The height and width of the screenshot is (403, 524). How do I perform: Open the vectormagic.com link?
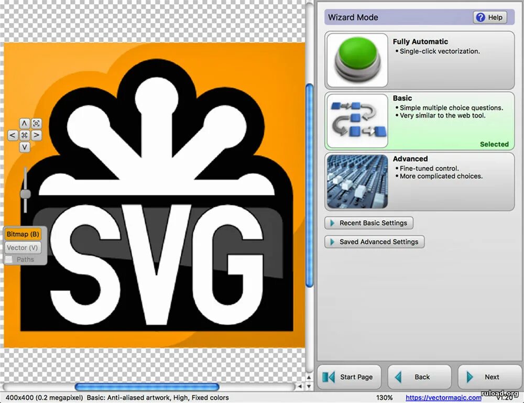click(x=443, y=398)
